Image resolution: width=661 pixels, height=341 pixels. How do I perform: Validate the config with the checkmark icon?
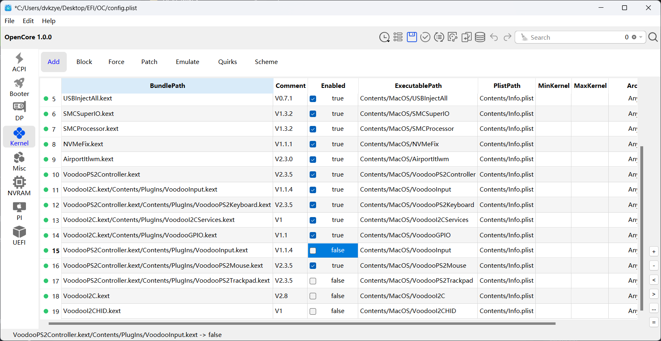(x=425, y=37)
